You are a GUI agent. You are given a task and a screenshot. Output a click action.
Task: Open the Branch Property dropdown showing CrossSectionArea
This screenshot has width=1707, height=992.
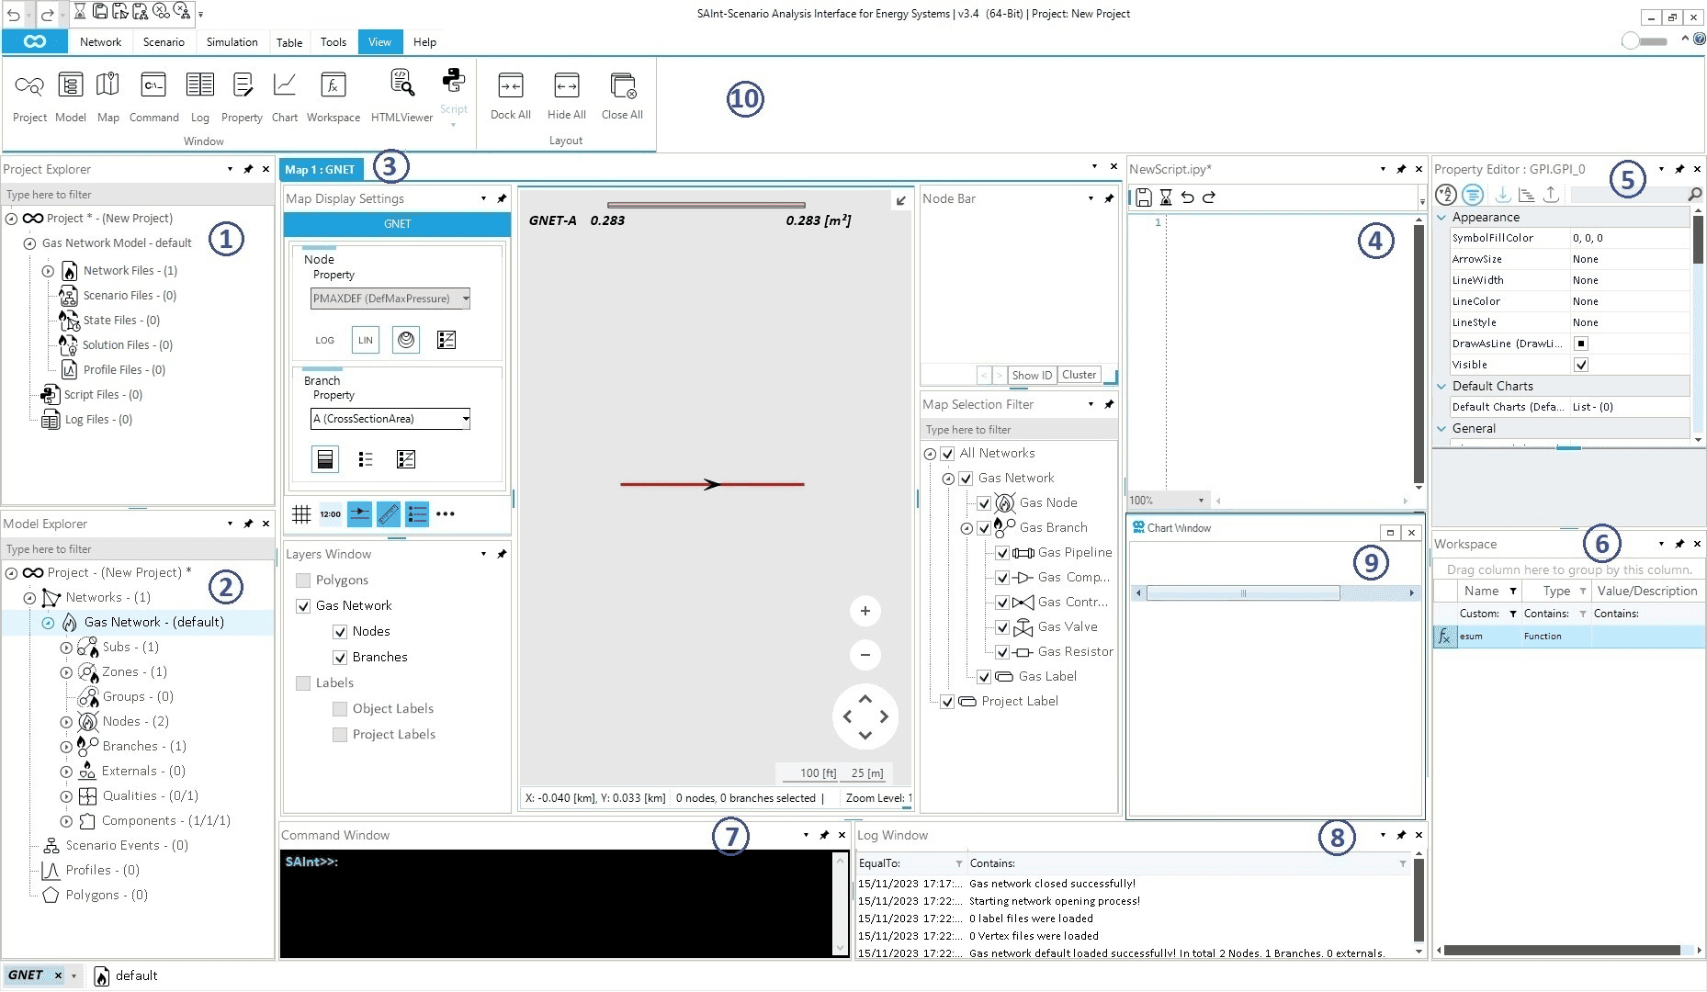tap(466, 419)
